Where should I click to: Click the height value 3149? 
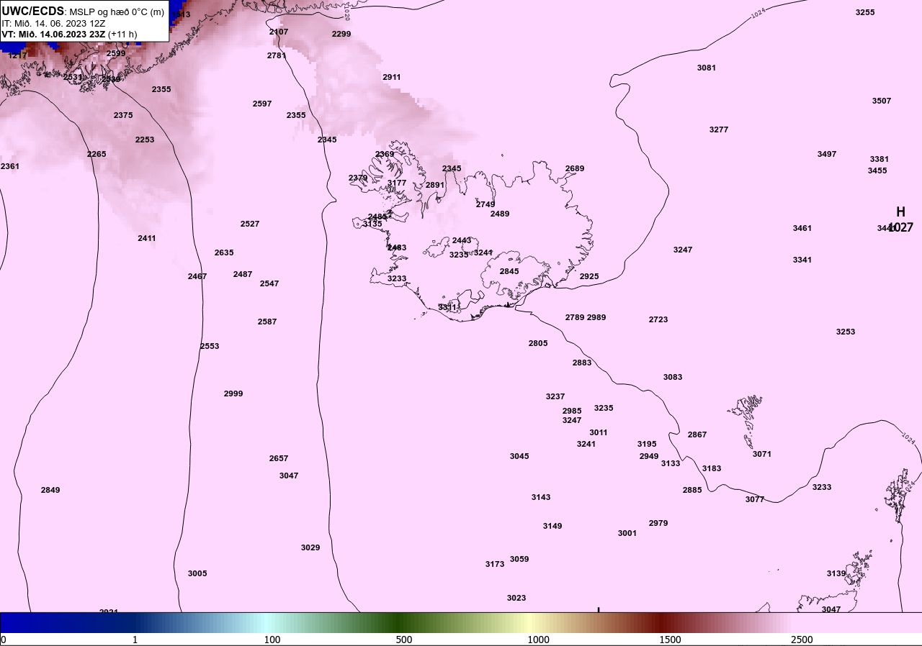coord(552,526)
